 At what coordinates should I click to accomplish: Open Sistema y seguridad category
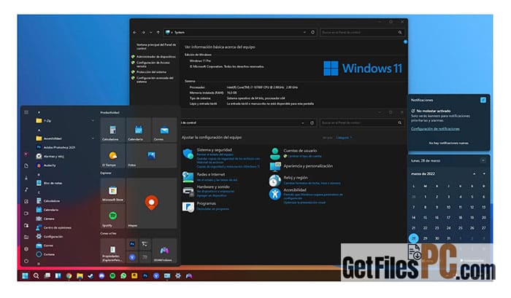click(x=214, y=150)
